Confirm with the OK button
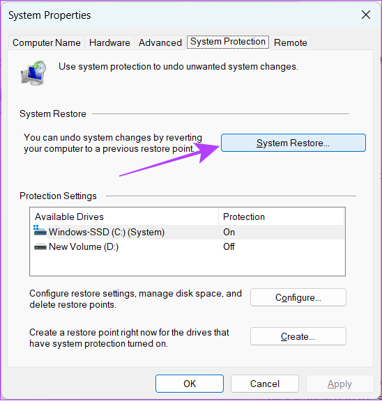382x401 pixels. pyautogui.click(x=190, y=384)
